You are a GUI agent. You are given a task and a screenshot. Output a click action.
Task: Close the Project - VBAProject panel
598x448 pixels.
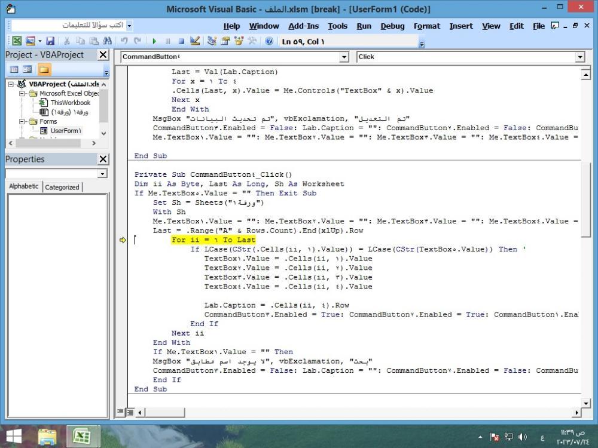[103, 55]
